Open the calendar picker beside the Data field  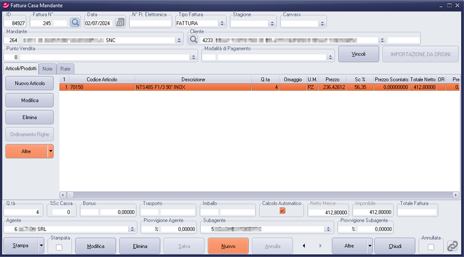pos(120,23)
